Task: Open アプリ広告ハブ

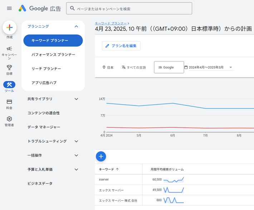Action: pos(44,83)
